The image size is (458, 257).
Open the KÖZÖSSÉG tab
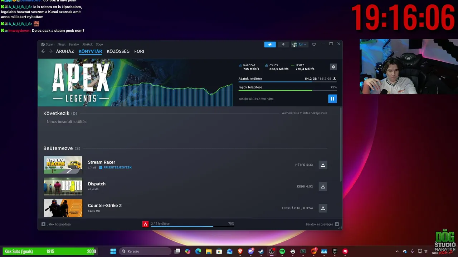click(x=118, y=51)
